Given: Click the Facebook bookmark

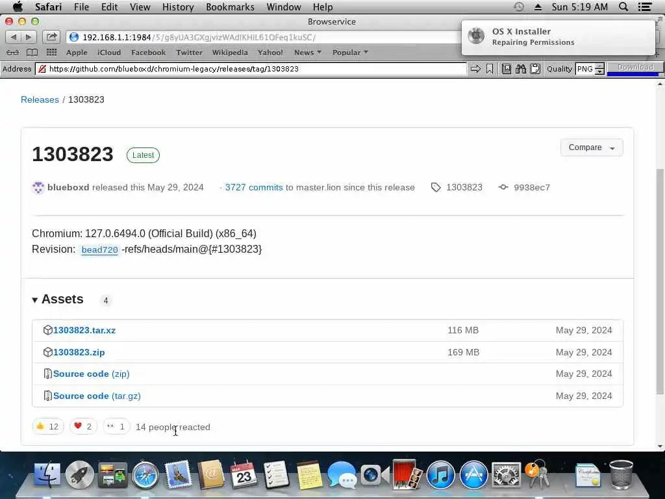Looking at the screenshot, I should click(x=149, y=53).
